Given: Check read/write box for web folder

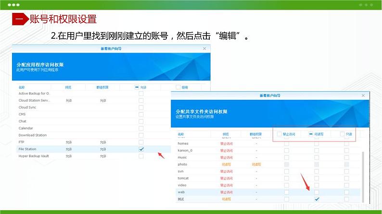Looking at the screenshot, I should pos(316,192).
